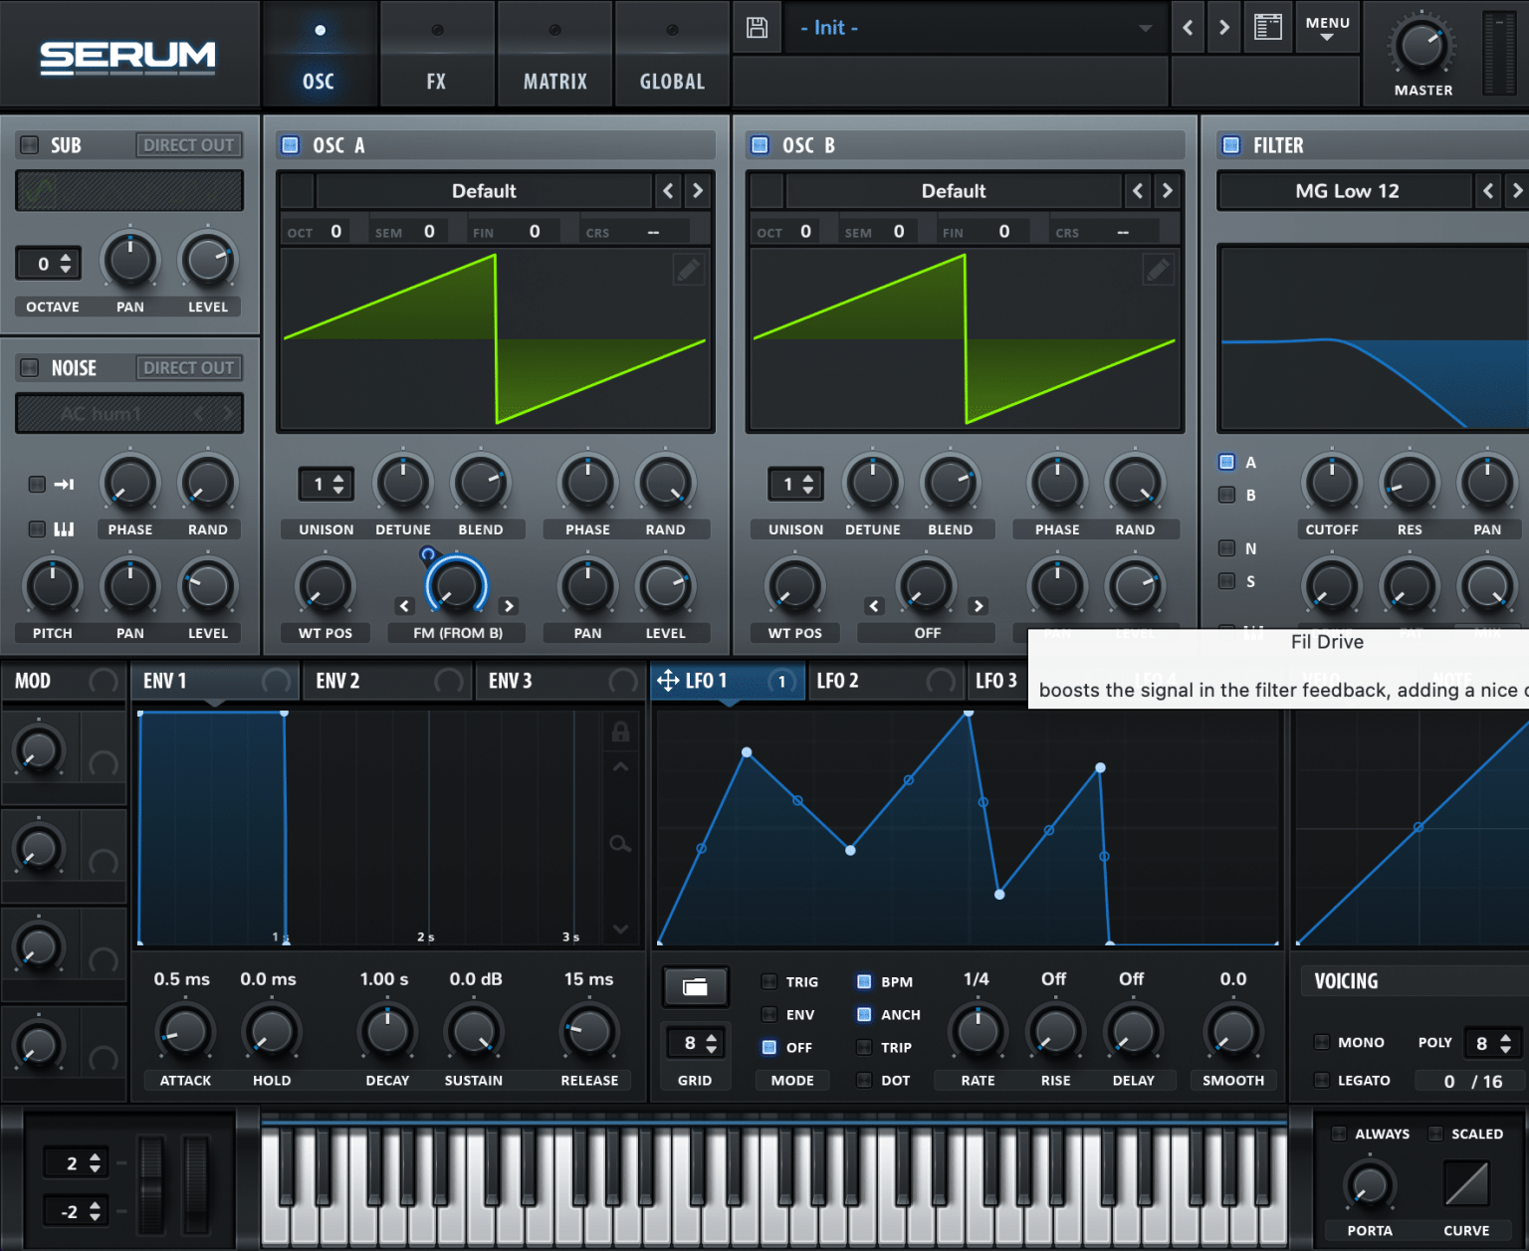Viewport: 1529px width, 1251px height.
Task: Open the preset notes clipboard icon
Action: pos(1267,27)
